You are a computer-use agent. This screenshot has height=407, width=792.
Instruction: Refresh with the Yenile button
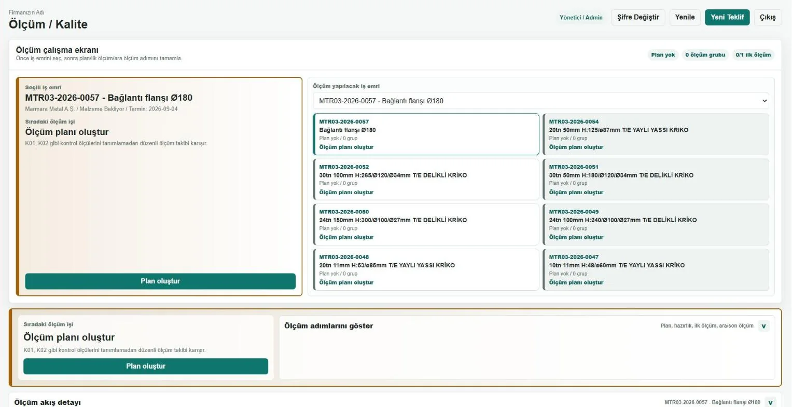pos(685,17)
